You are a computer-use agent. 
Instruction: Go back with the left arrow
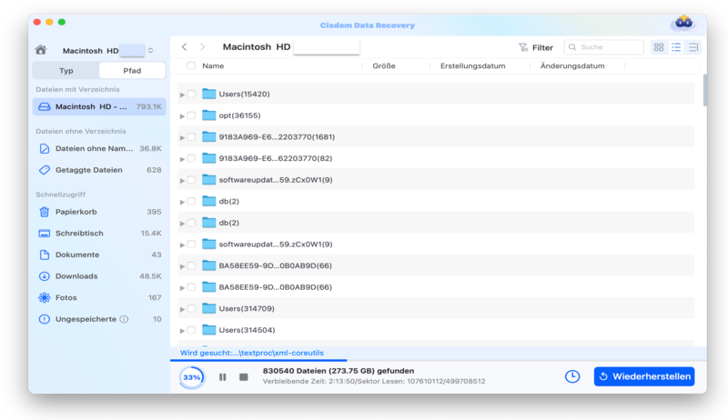pos(185,47)
